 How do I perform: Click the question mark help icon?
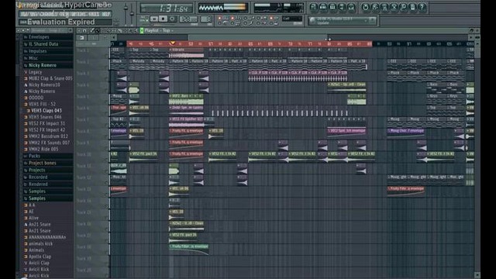(x=422, y=7)
